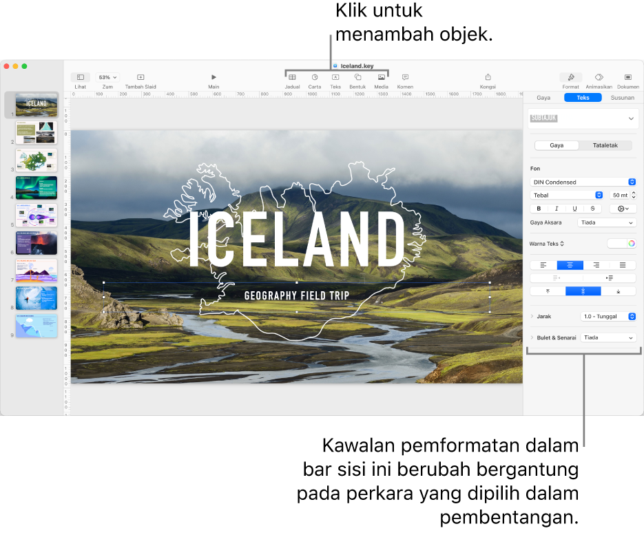Align text right
Image resolution: width=644 pixels, height=535 pixels.
(596, 265)
